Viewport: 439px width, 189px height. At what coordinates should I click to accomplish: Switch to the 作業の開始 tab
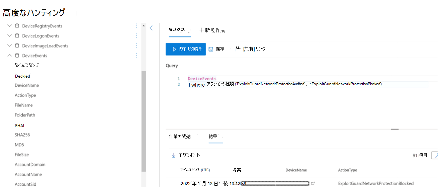point(180,136)
